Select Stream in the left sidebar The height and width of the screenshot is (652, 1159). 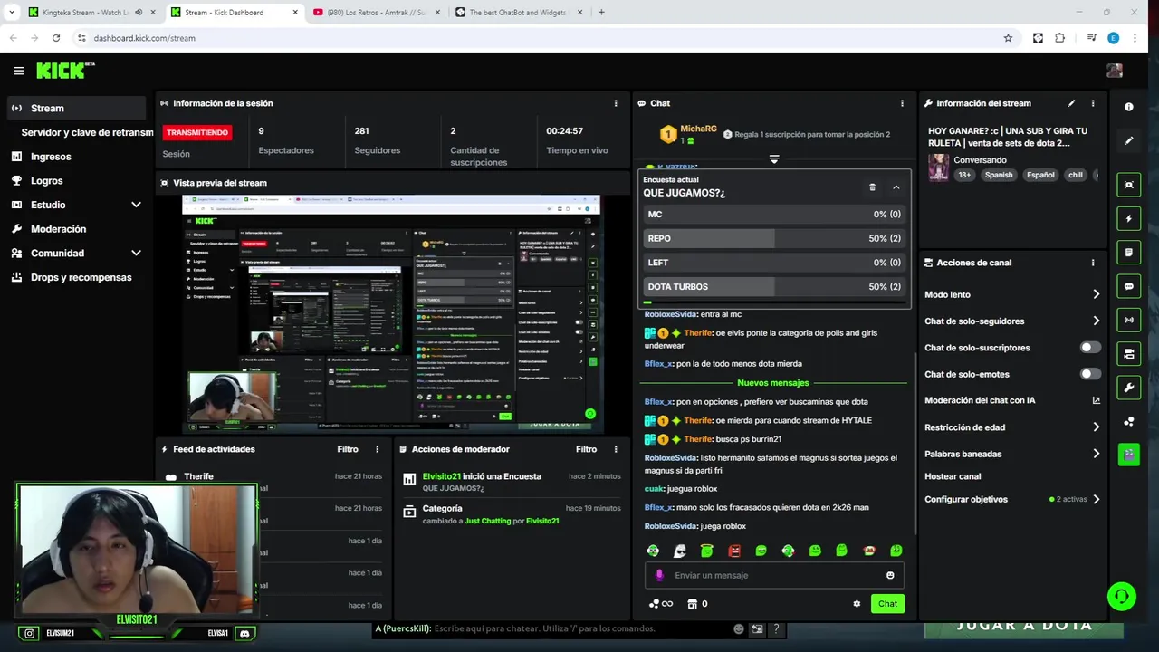(77, 108)
